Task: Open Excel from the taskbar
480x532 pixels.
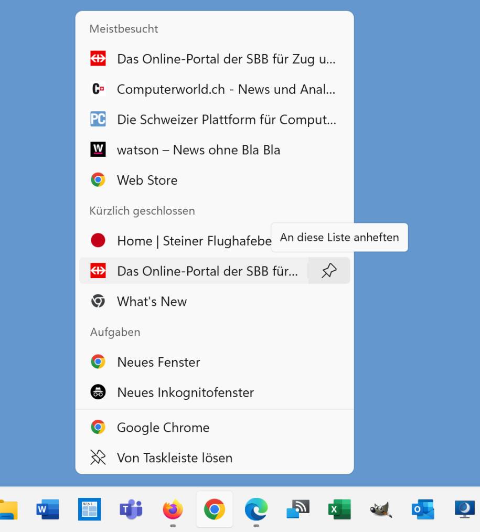Action: (x=339, y=509)
